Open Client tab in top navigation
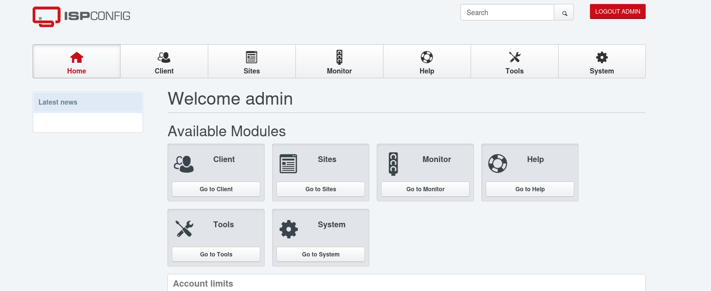 point(164,62)
